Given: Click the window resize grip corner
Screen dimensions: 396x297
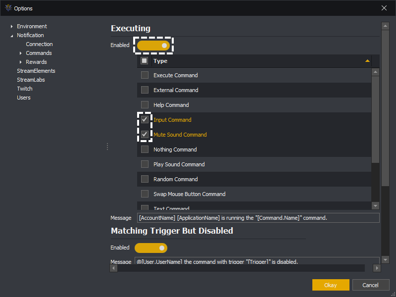Looking at the screenshot, I should 393,294.
